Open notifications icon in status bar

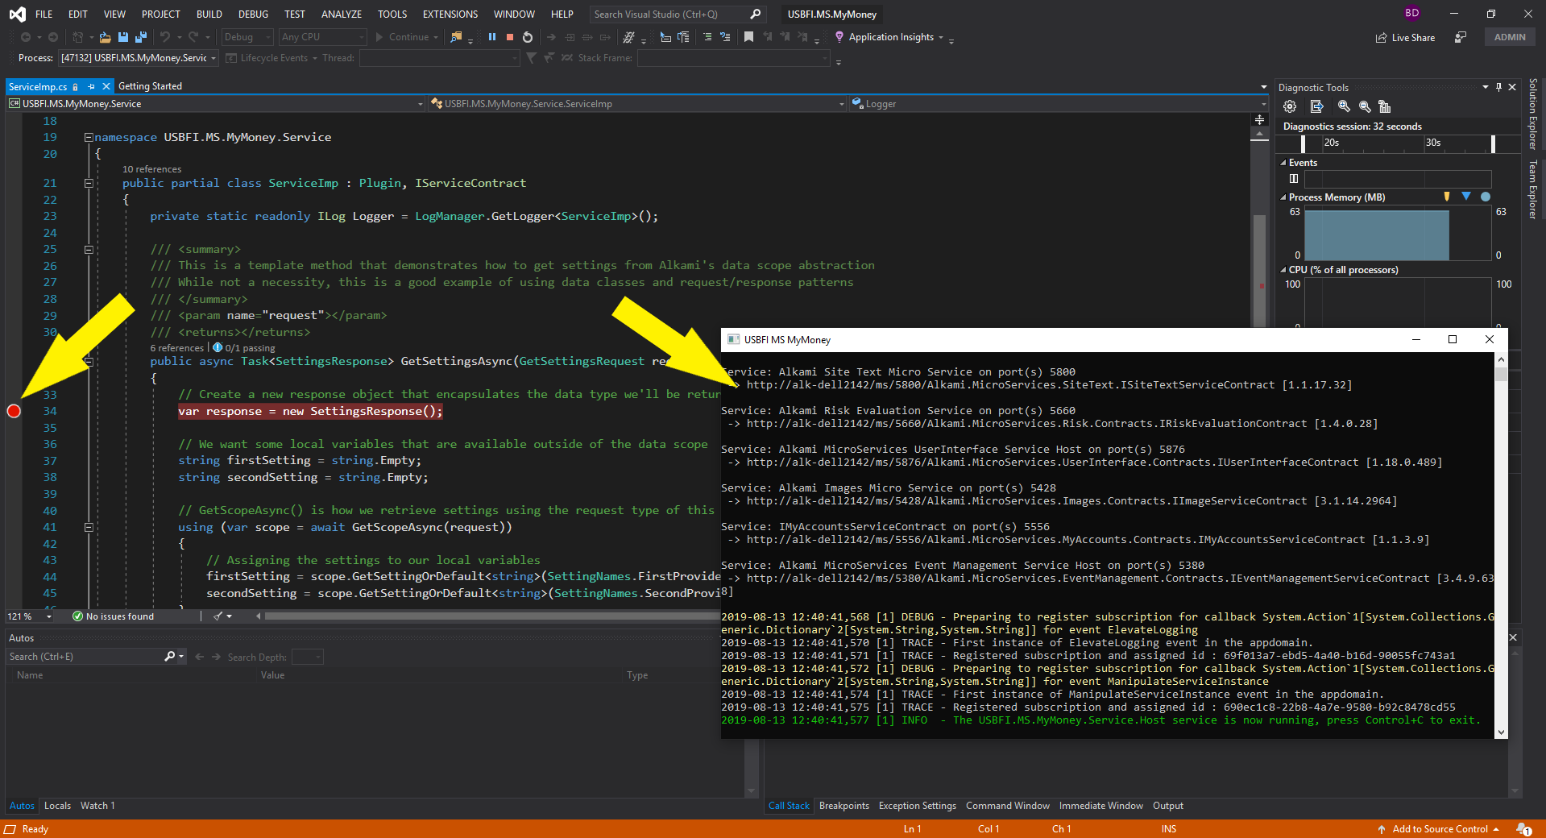pyautogui.click(x=1523, y=829)
